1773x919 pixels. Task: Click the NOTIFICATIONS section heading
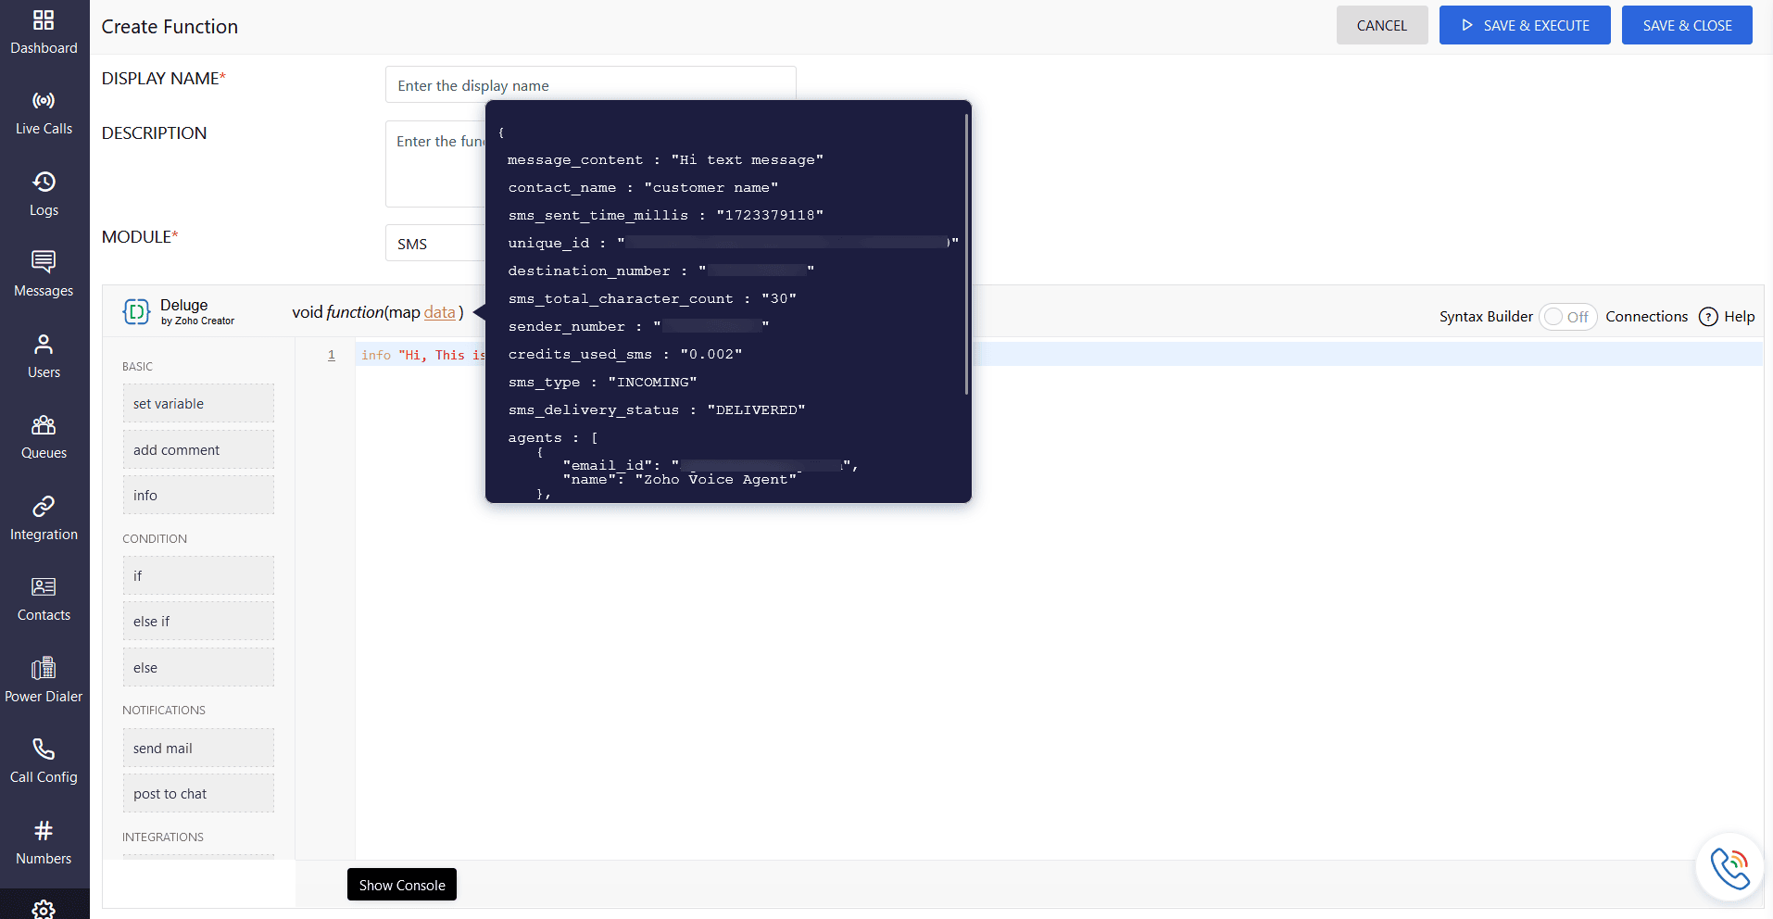(164, 711)
